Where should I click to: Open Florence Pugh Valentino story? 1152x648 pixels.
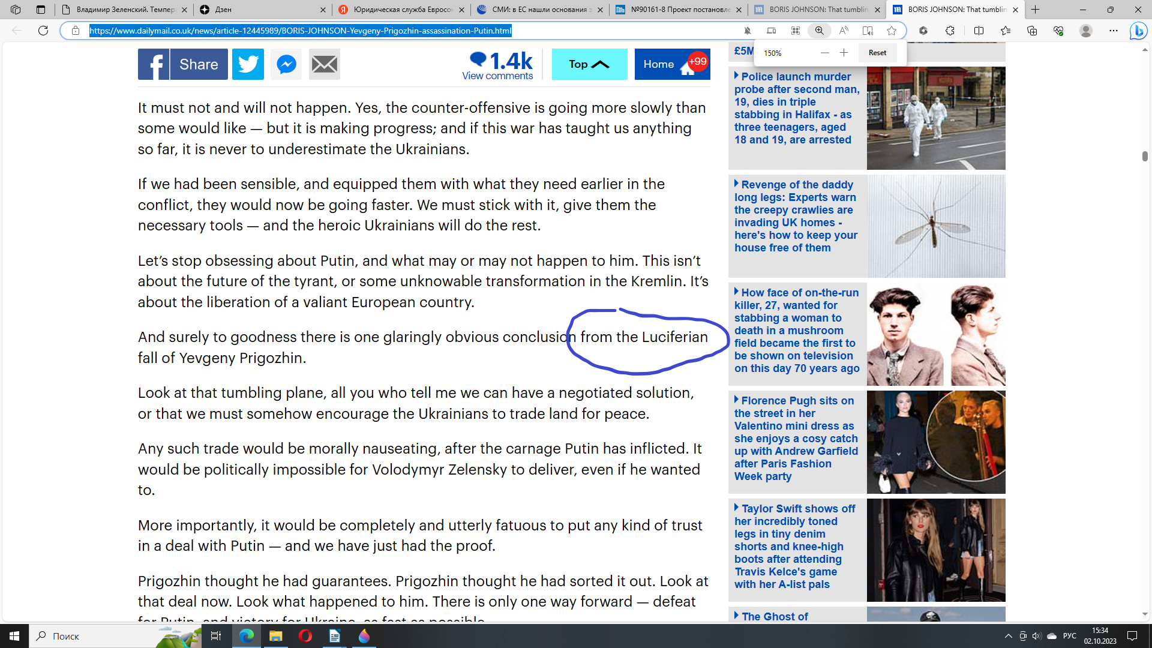(796, 439)
